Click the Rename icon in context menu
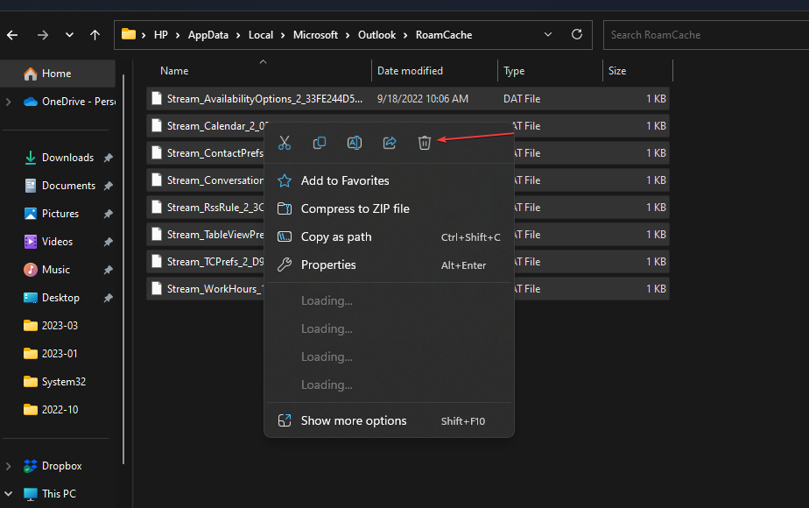 click(355, 143)
